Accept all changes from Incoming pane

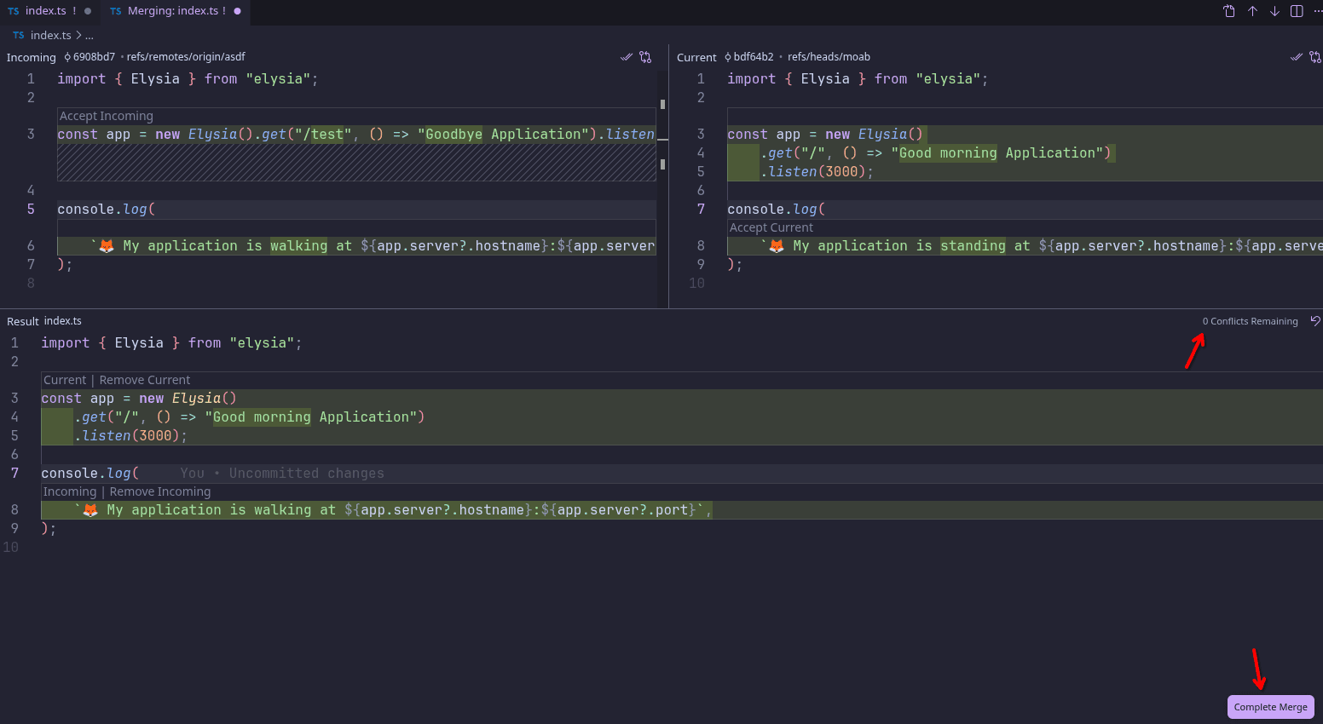[627, 57]
